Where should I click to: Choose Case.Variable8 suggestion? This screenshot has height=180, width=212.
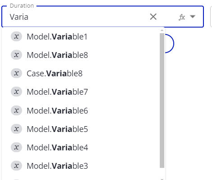[83, 73]
